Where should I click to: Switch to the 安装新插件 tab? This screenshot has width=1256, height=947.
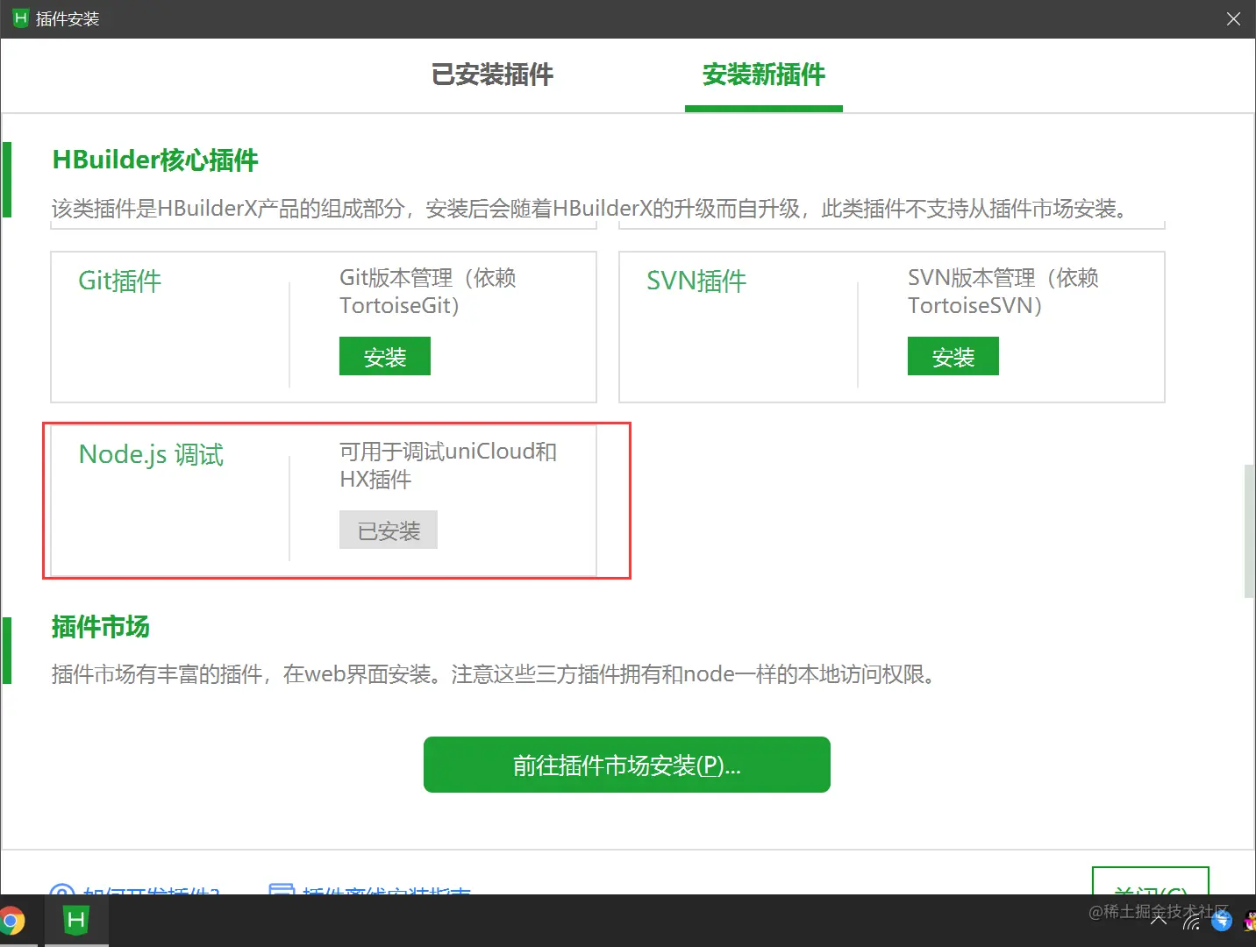coord(763,75)
